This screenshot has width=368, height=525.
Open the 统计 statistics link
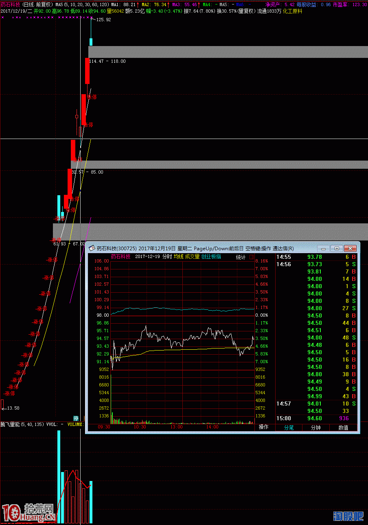[x=241, y=257]
